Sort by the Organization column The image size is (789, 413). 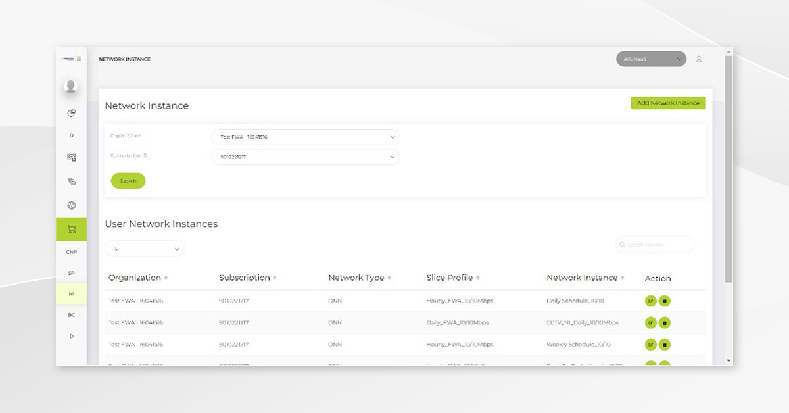[166, 278]
